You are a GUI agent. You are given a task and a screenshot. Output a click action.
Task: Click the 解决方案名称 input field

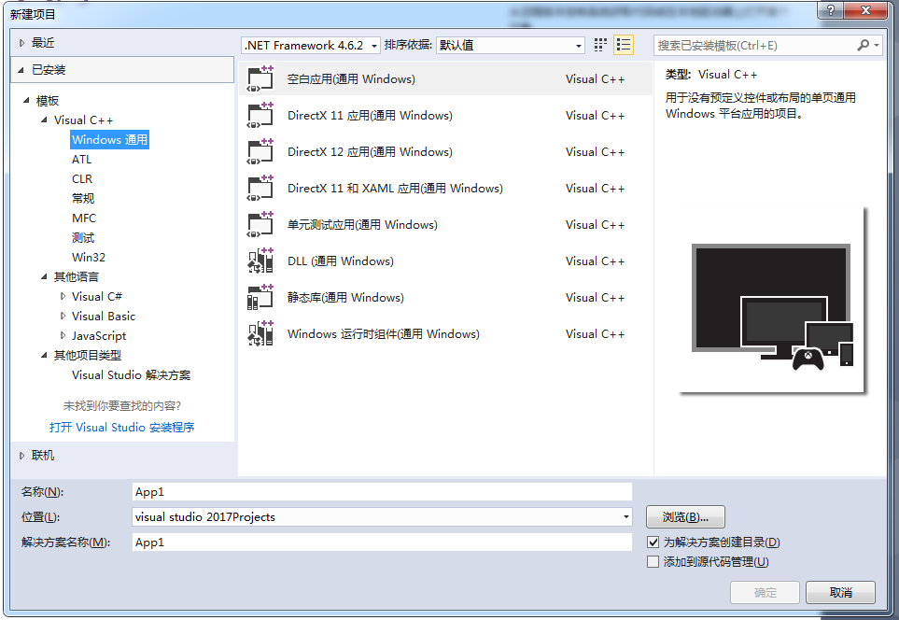point(382,542)
